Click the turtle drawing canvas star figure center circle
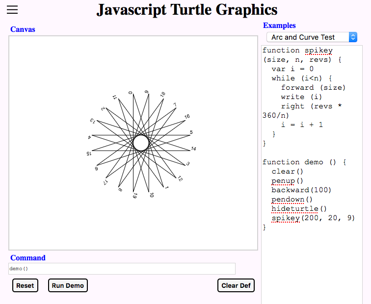Screen dimensions: 371x304 (141, 143)
